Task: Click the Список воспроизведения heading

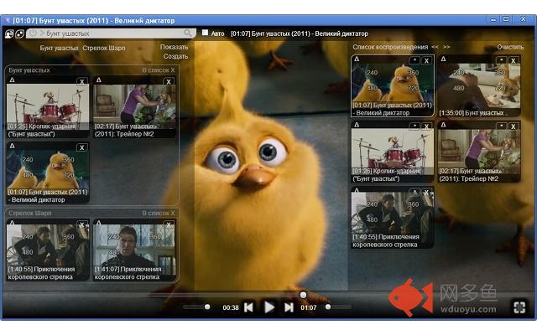Action: (390, 47)
